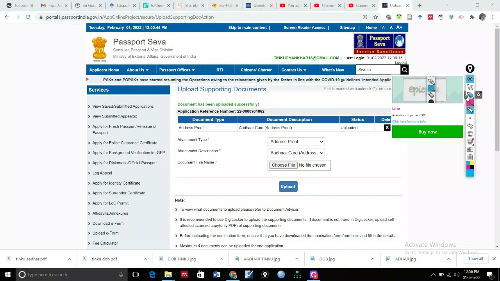Screen dimensions: 500x281
Task: Open the What's New menu item
Action: point(333,70)
